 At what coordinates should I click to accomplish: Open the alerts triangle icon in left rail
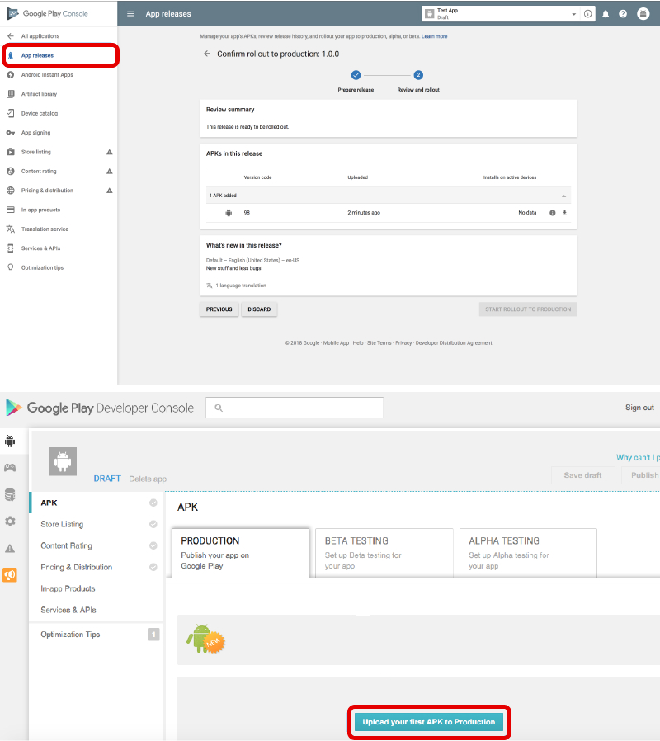pos(10,548)
